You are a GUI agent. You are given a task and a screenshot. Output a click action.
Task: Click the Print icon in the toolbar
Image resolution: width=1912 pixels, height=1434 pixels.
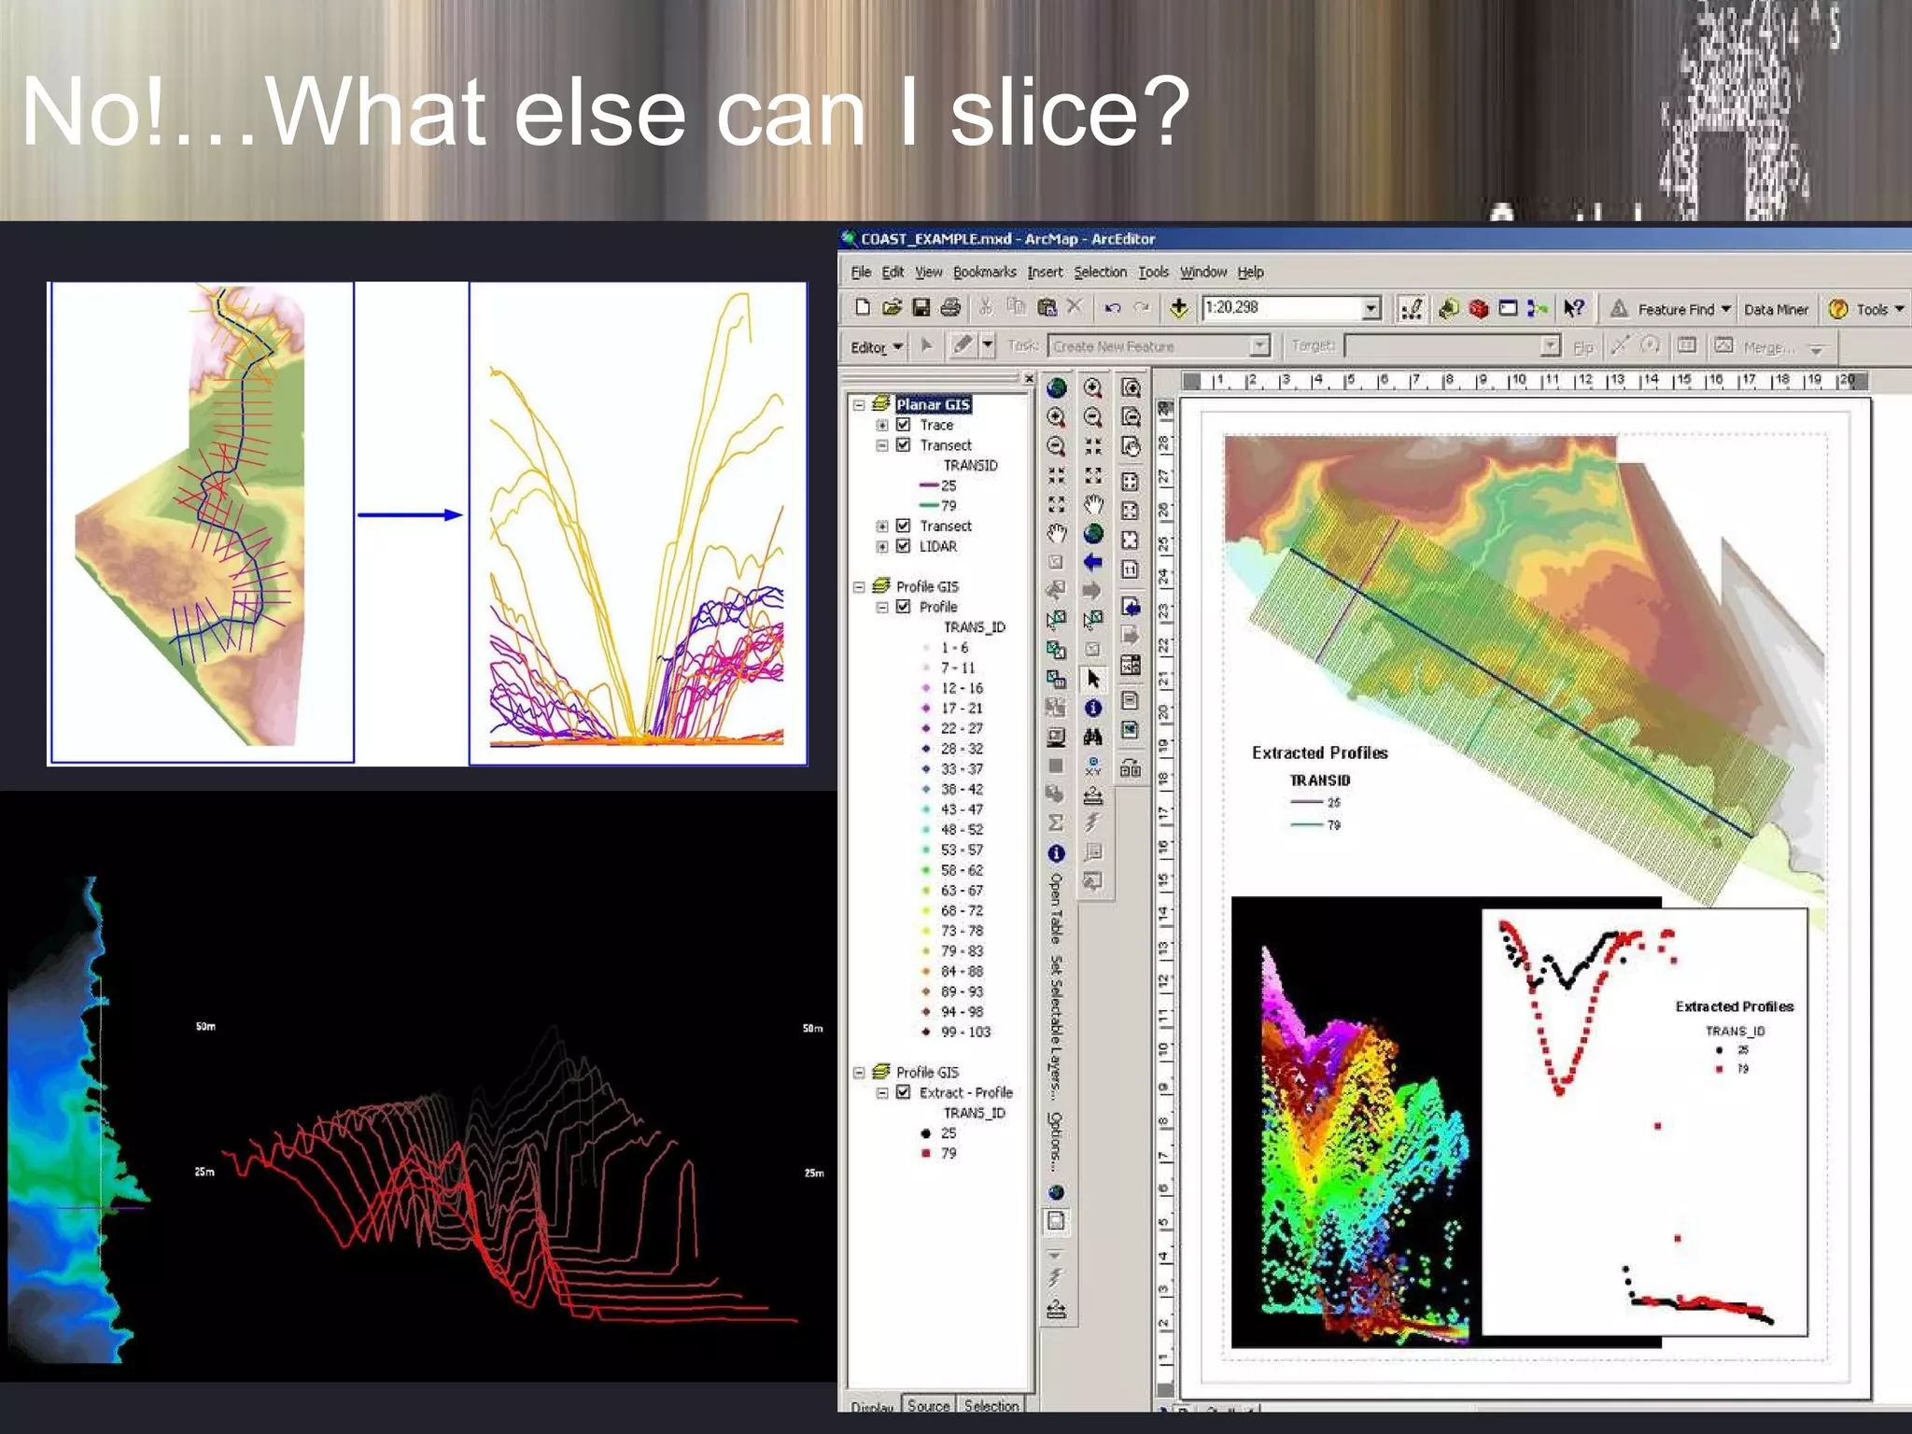[x=950, y=308]
